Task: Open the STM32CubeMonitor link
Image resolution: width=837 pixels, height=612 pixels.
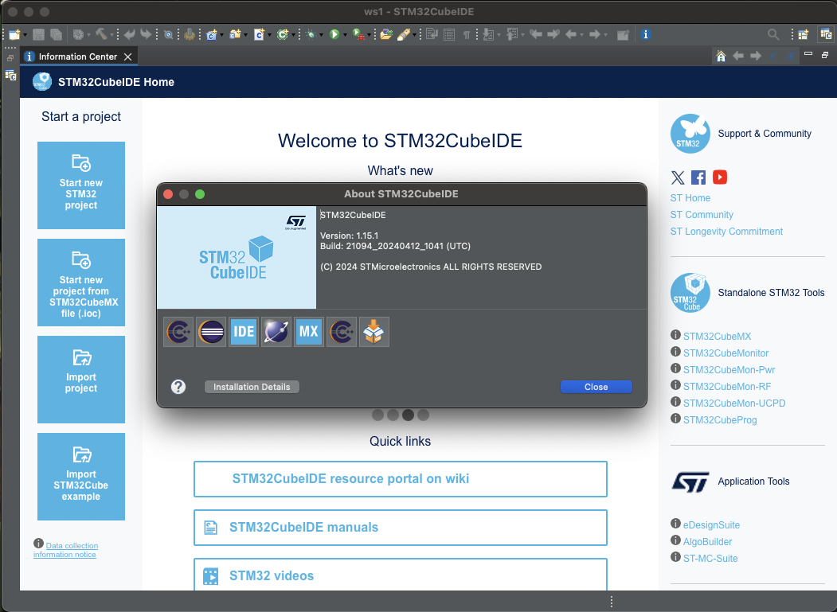Action: (726, 353)
